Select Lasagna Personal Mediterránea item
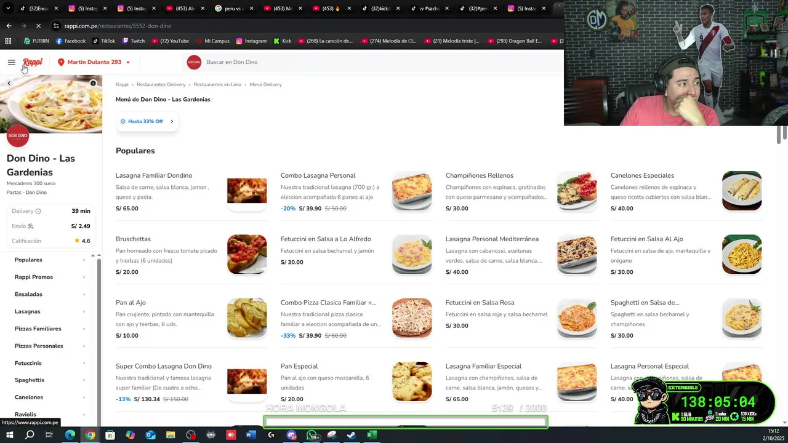 pos(492,239)
